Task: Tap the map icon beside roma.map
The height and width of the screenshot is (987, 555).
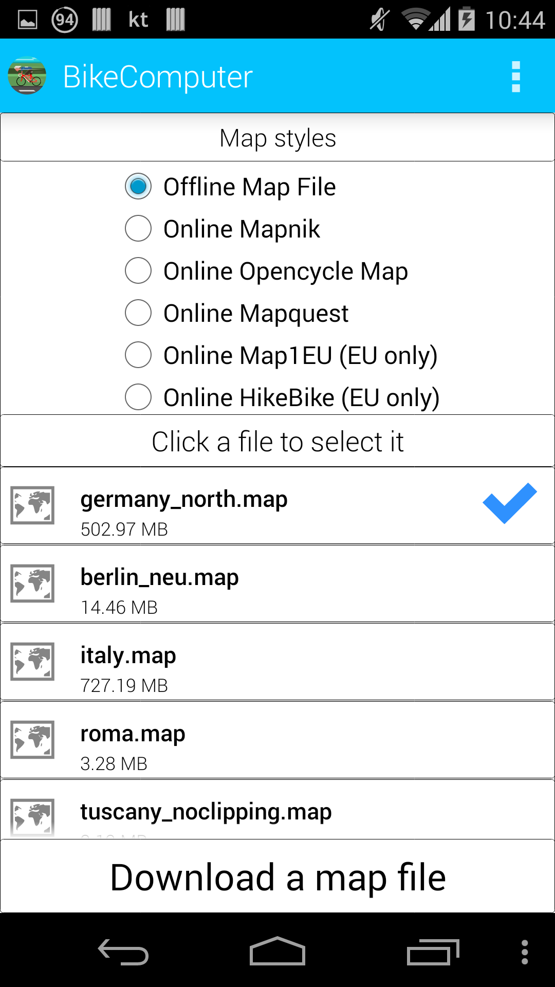Action: [32, 740]
